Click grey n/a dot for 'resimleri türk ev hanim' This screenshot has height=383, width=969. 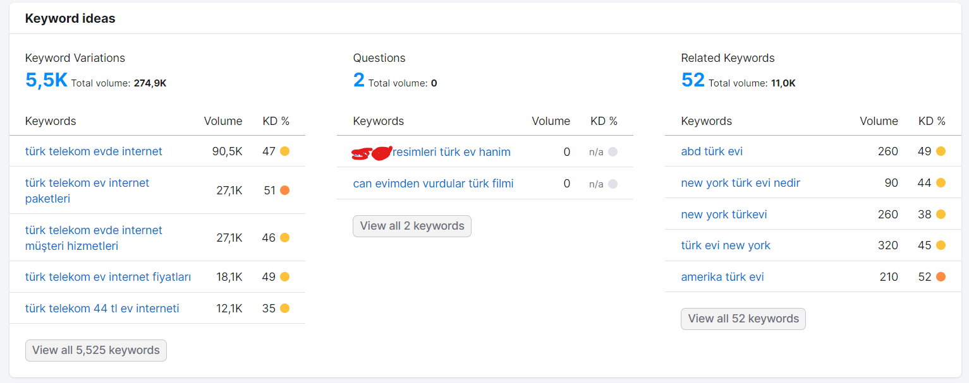point(612,152)
